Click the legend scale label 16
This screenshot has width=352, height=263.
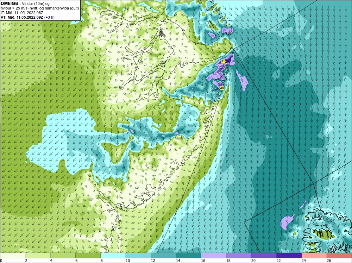coord(203,261)
